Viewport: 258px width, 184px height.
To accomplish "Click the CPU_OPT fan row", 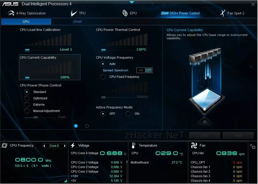I will (x=216, y=163).
